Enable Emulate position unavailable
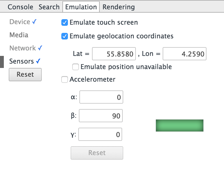This screenshot has width=224, height=171. tap(75, 67)
